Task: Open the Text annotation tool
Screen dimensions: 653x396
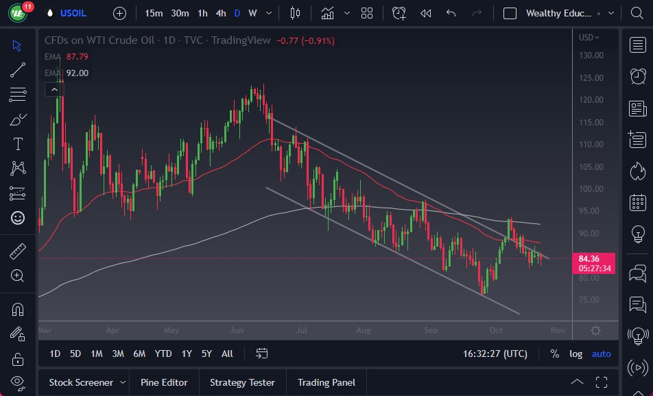Action: point(17,144)
